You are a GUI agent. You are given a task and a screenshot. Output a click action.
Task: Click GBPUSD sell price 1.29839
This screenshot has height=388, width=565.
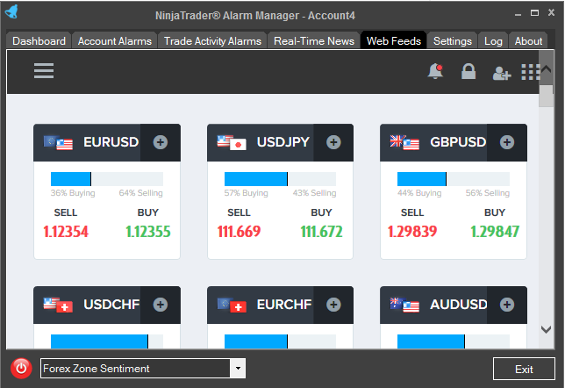click(x=412, y=232)
